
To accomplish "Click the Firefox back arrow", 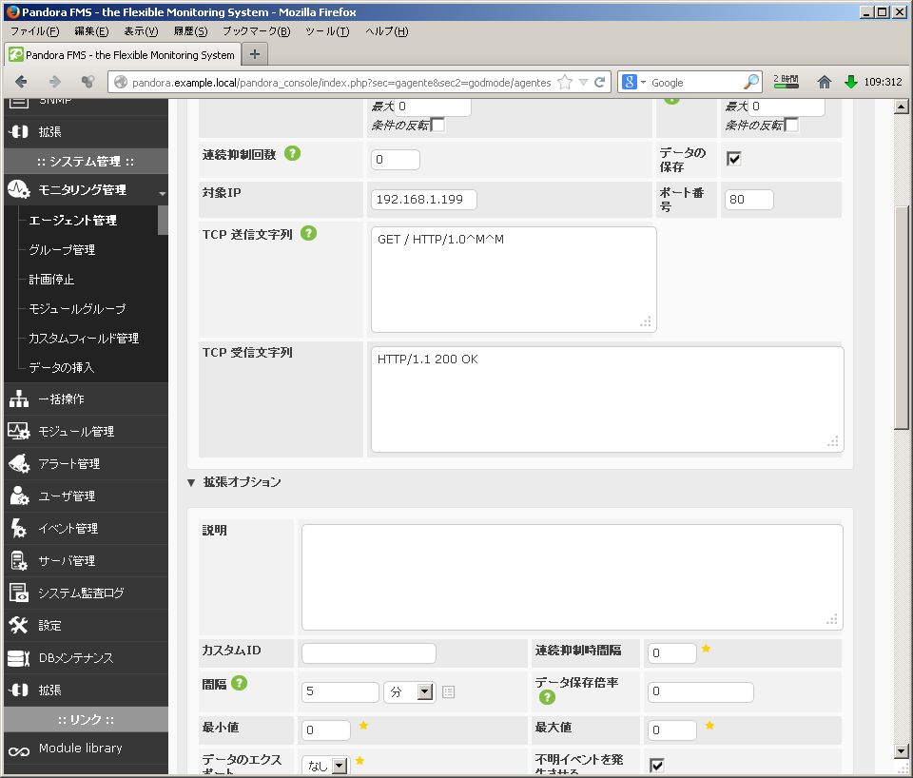I will pos(21,82).
